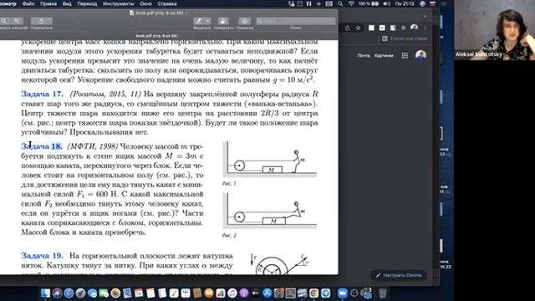Click the Share (Поделиться) toolbar button
Image resolution: width=535 pixels, height=301 pixels.
click(x=41, y=21)
